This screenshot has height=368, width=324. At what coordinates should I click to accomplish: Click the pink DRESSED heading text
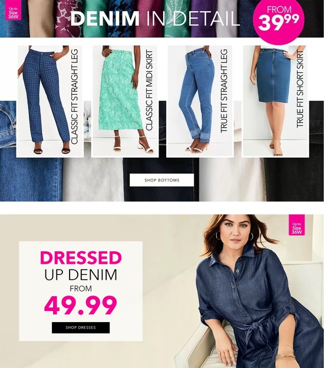coord(81,258)
